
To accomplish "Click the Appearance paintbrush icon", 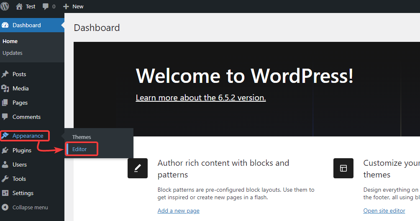I will click(x=5, y=136).
